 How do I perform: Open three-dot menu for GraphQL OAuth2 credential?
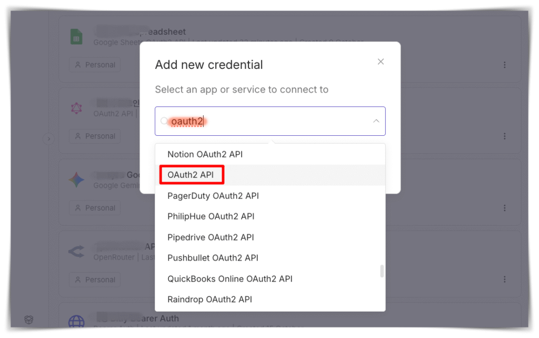(x=504, y=136)
